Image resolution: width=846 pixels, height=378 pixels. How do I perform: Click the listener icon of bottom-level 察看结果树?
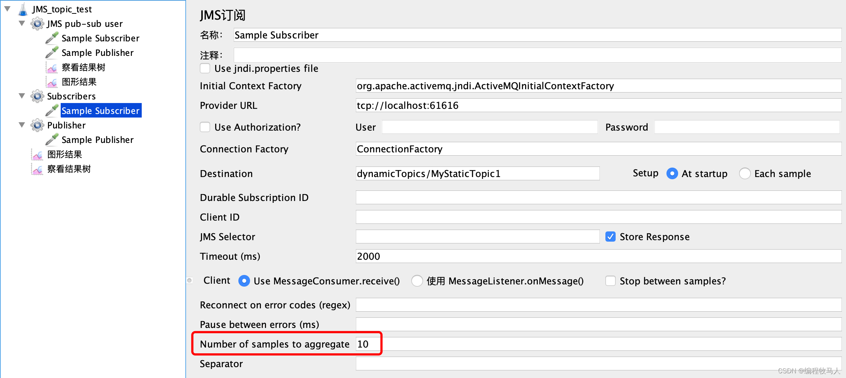pos(37,169)
